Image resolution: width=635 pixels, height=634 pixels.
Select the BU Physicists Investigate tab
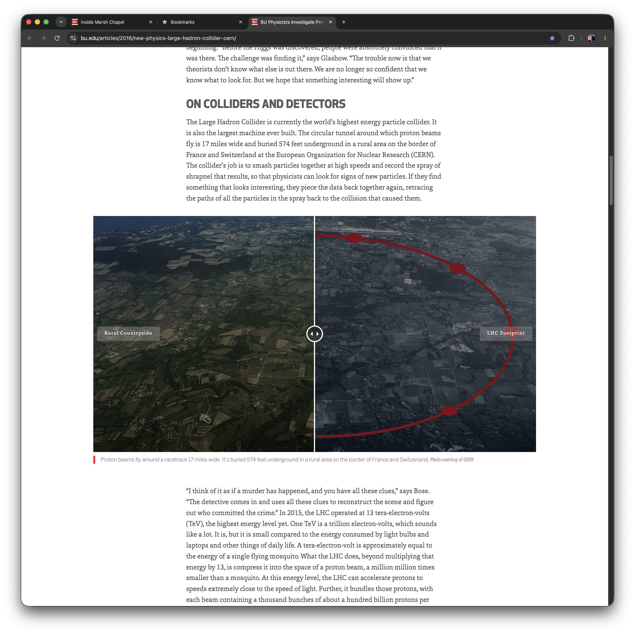coord(292,22)
